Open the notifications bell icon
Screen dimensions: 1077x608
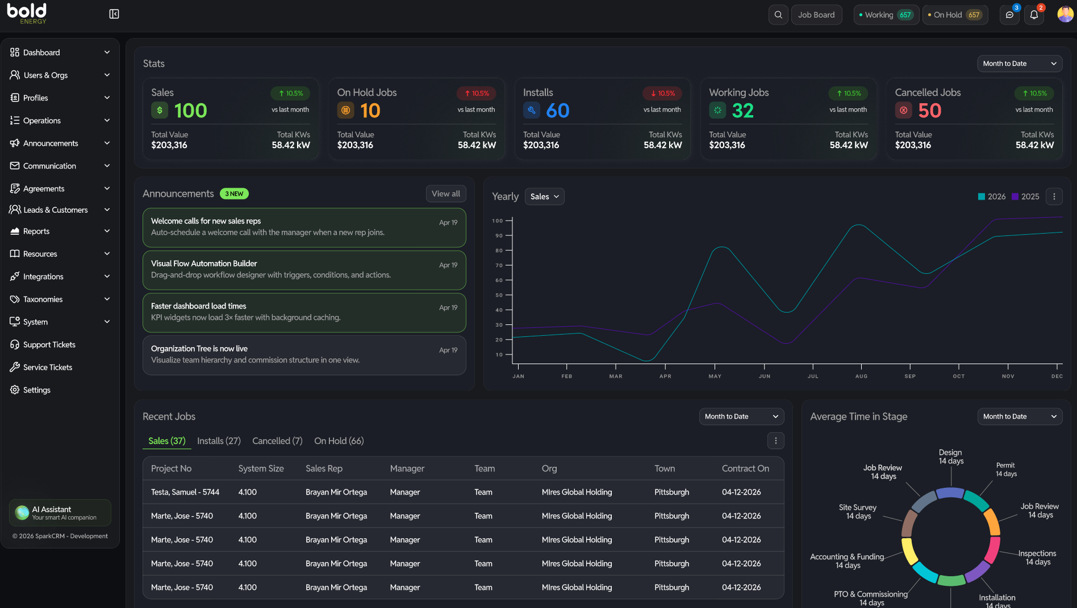[x=1034, y=15]
